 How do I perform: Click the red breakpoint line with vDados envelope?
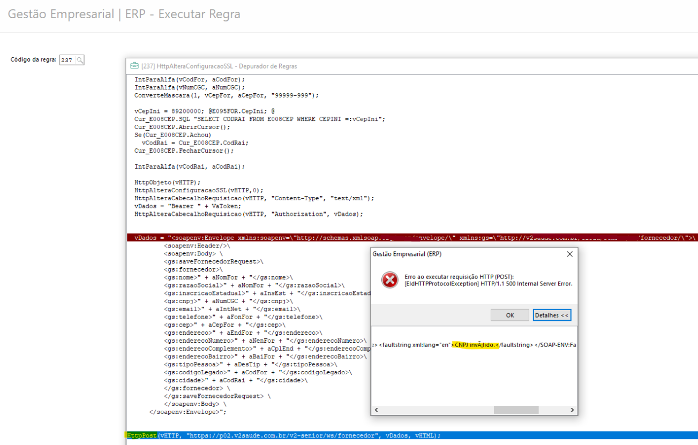246,238
